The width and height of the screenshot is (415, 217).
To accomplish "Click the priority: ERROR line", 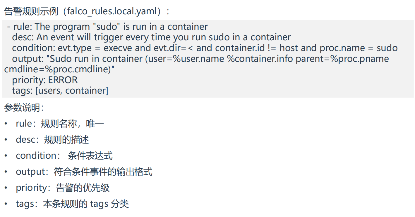I will pyautogui.click(x=45, y=80).
